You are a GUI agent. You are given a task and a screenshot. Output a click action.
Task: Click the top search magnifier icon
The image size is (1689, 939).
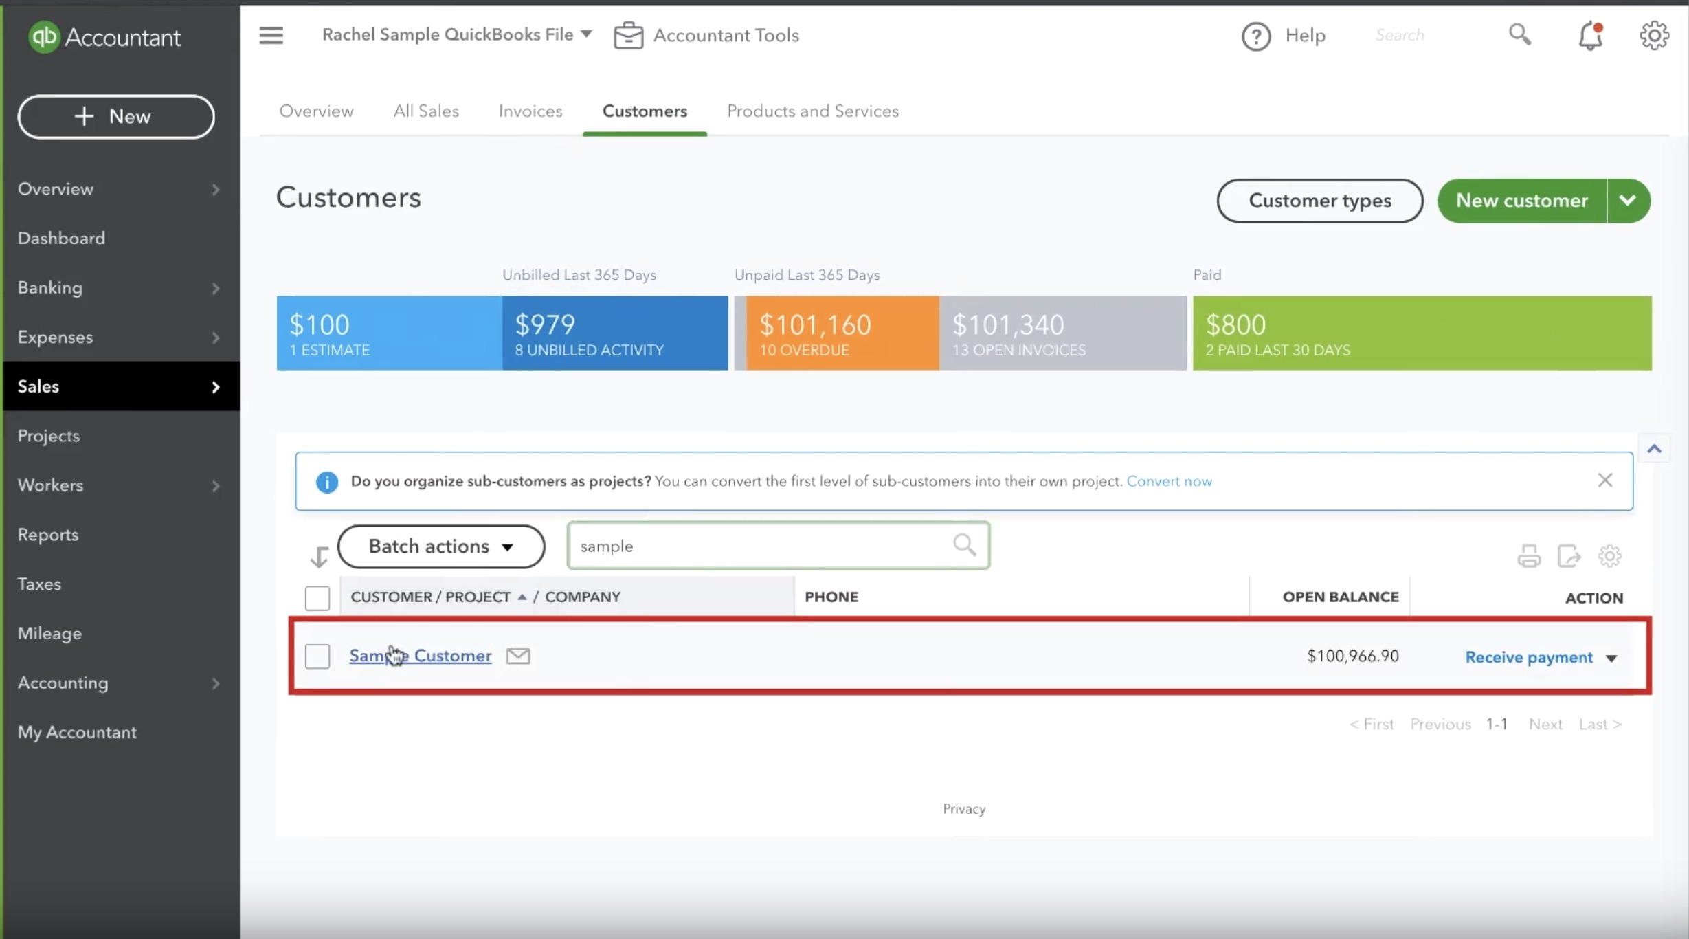tap(1519, 34)
